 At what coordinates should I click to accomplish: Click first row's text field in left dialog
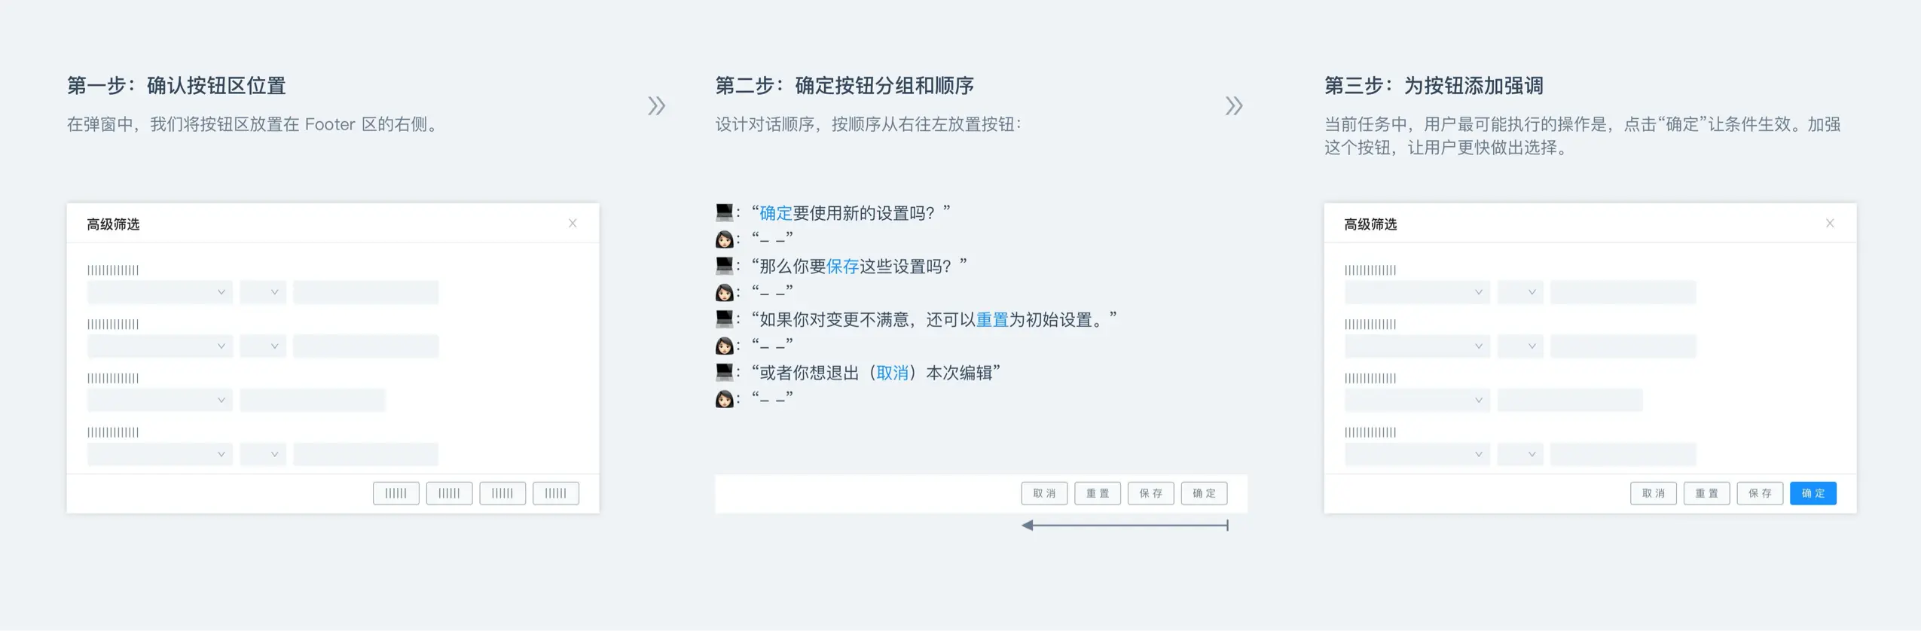click(x=365, y=292)
